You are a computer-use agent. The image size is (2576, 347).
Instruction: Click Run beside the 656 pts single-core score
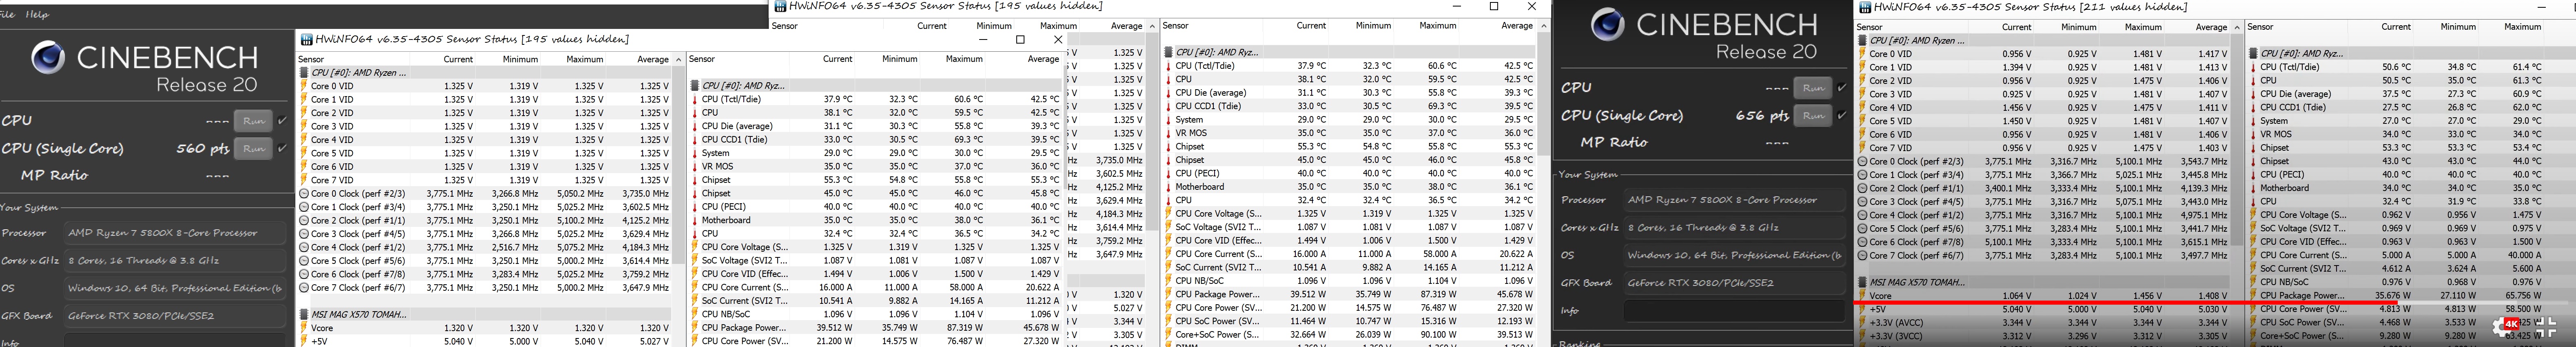[x=1813, y=116]
